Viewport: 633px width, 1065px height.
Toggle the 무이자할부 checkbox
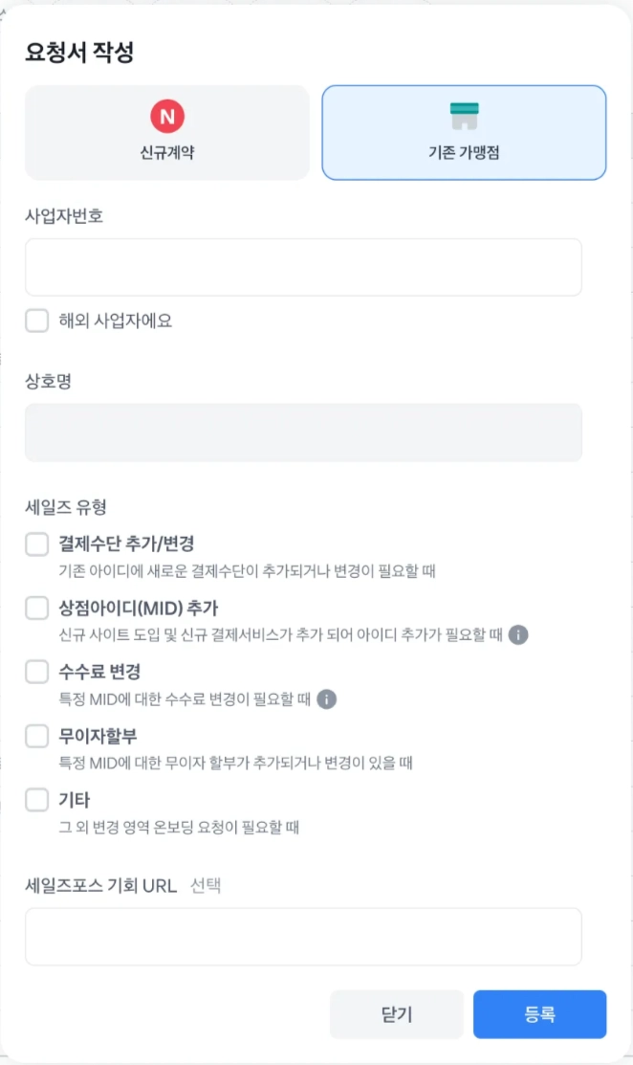pyautogui.click(x=37, y=736)
